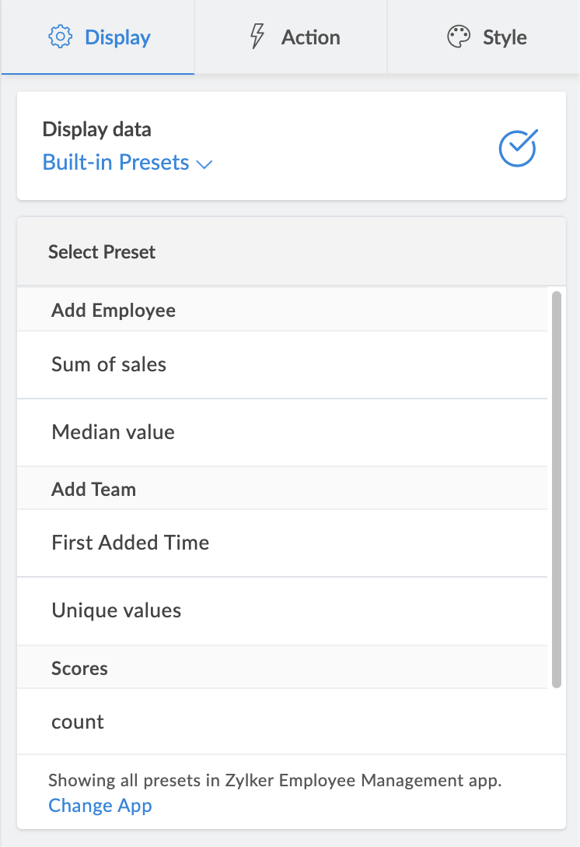
Task: Click the Add Employee group header
Action: pos(114,311)
